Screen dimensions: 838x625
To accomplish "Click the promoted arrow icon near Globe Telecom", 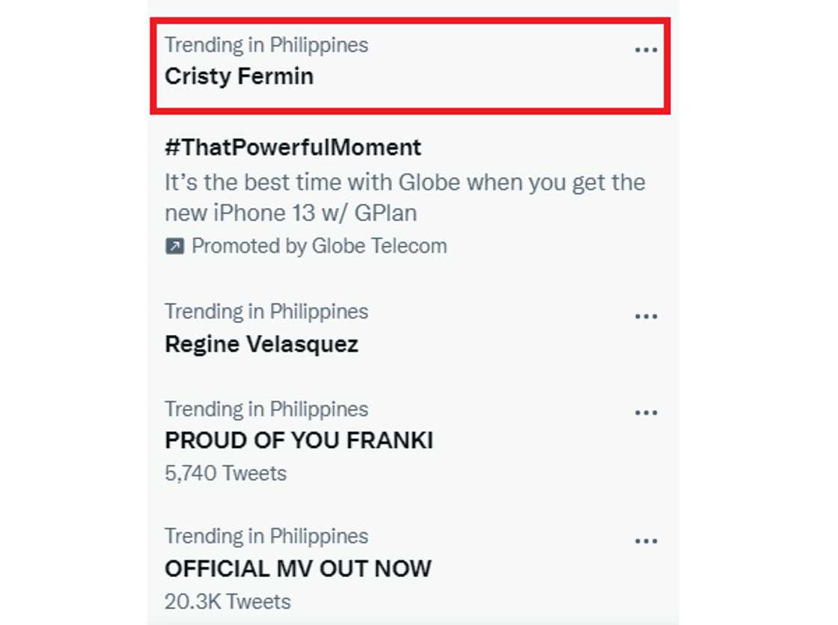I will (174, 246).
